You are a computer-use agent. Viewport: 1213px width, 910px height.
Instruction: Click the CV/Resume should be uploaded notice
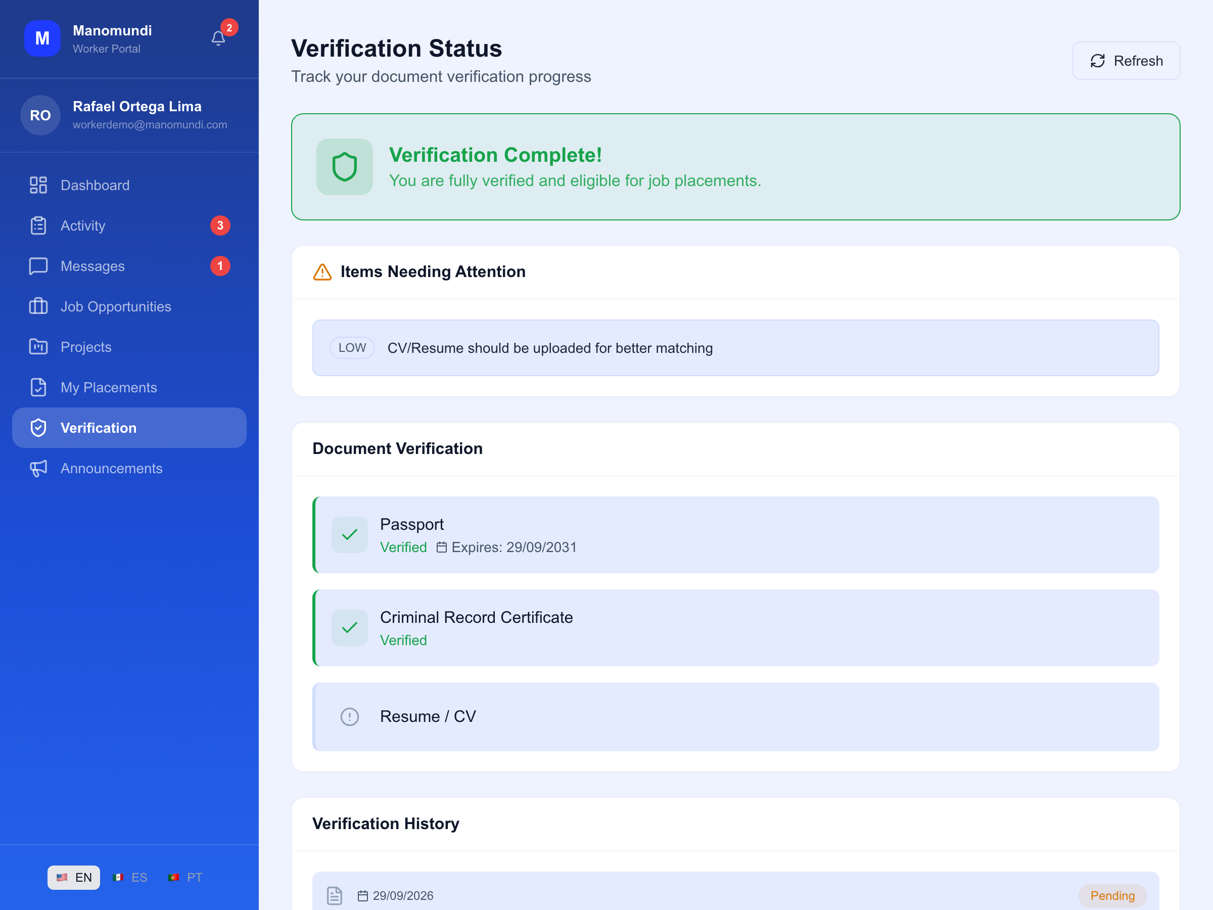coord(735,348)
